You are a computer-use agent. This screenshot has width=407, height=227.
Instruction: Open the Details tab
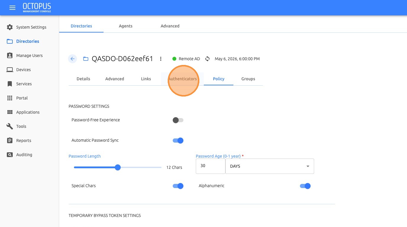pyautogui.click(x=83, y=79)
